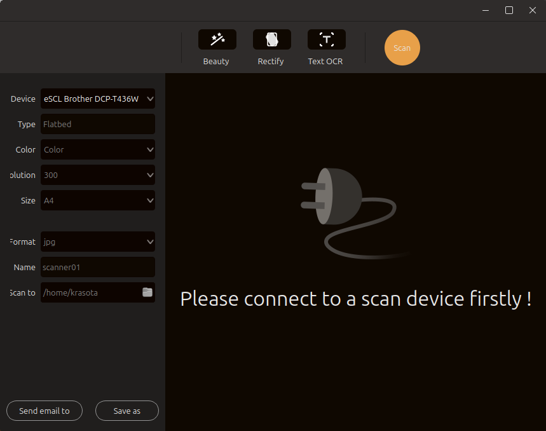Click the Text OCR icon
Image resolution: width=546 pixels, height=431 pixels.
pos(326,39)
